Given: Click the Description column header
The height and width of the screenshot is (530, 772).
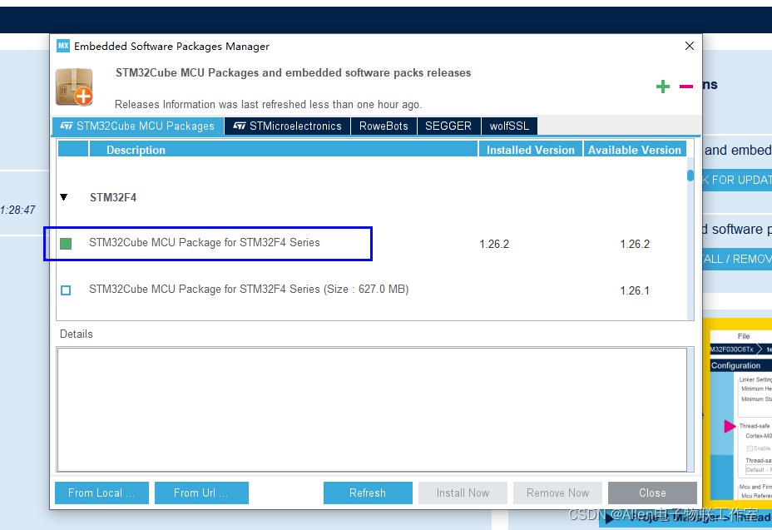Looking at the screenshot, I should click(284, 149).
